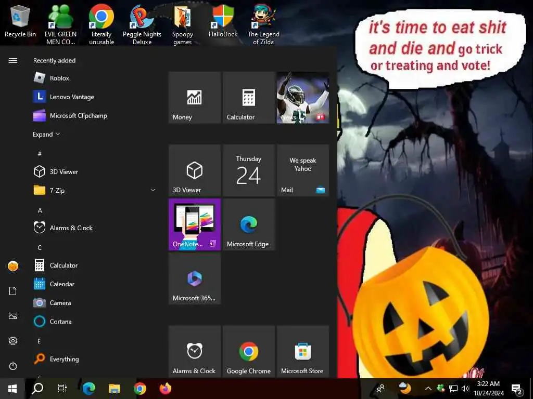Open Alarms & Clock in app list
This screenshot has width=533, height=399.
tap(94, 228)
